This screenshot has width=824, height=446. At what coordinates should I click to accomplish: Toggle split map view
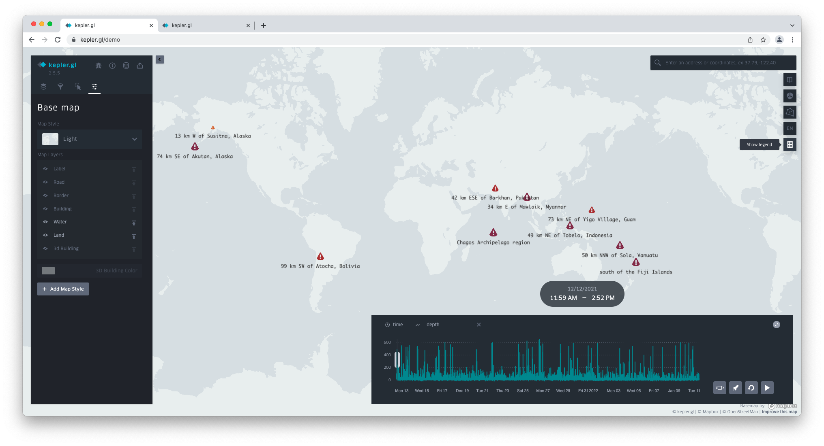(790, 80)
